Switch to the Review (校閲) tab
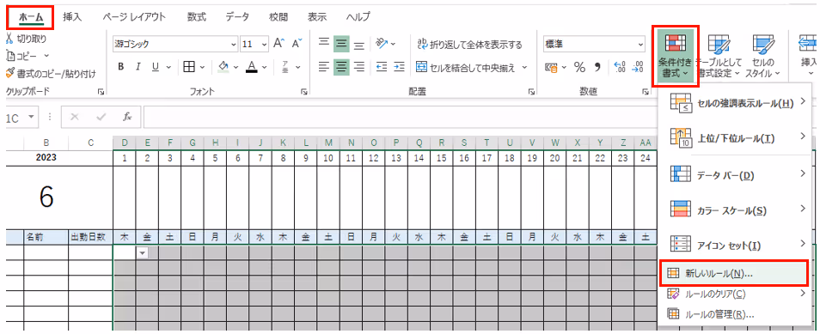 pyautogui.click(x=278, y=16)
